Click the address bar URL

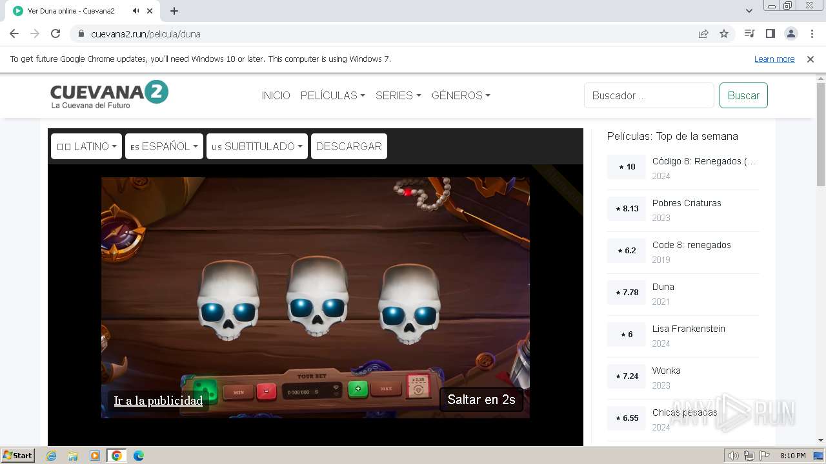(x=146, y=34)
